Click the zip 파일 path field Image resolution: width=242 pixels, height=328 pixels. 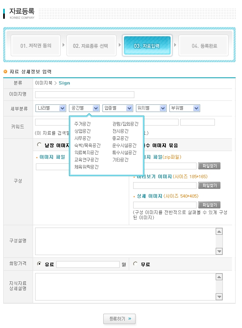pos(170,166)
